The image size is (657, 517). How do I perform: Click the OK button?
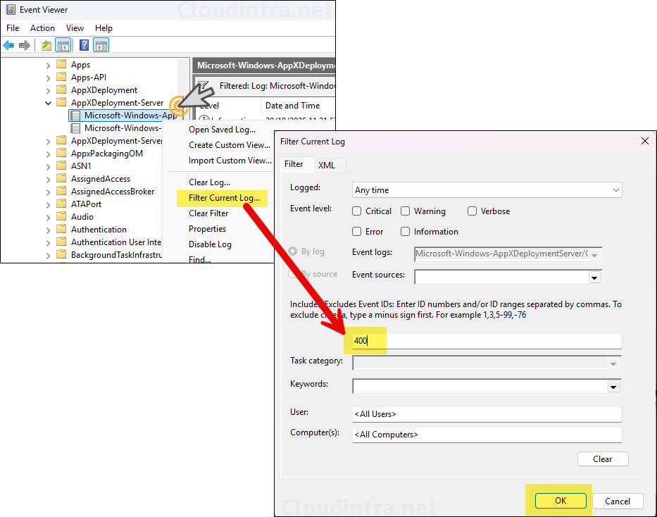560,500
